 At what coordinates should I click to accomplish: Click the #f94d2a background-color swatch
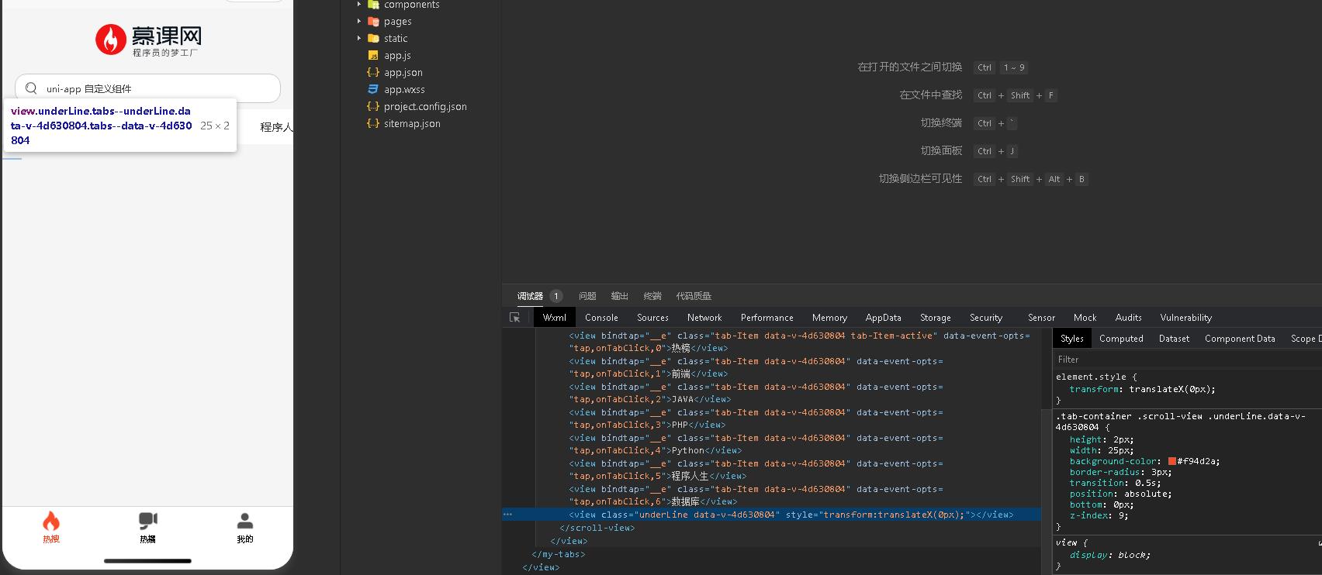[x=1172, y=461]
